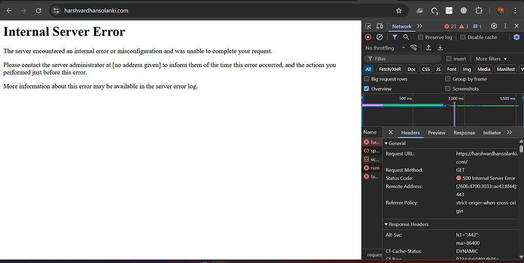Image resolution: width=524 pixels, height=263 pixels.
Task: Open the SH browser extension
Action: tap(449, 11)
